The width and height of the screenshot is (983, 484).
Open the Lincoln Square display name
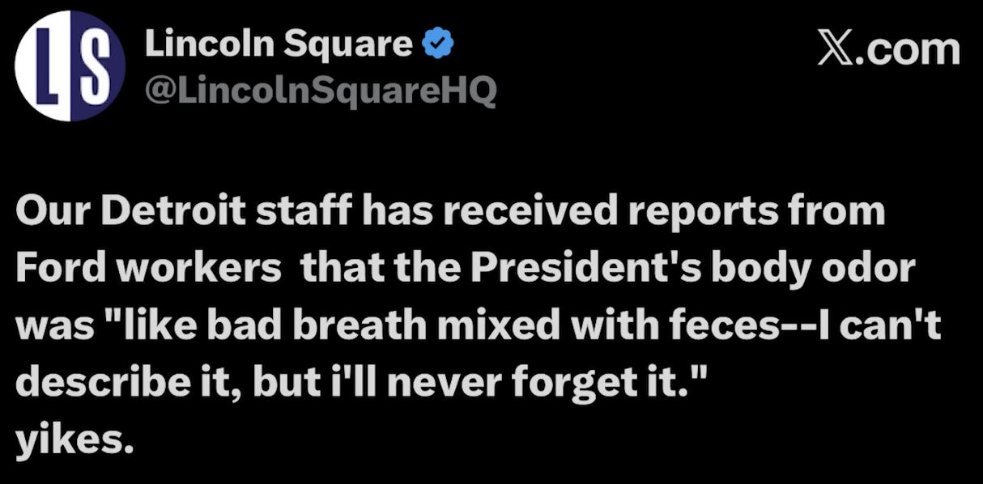pyautogui.click(x=279, y=44)
